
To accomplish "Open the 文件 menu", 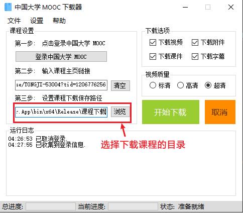I will click(14, 21).
